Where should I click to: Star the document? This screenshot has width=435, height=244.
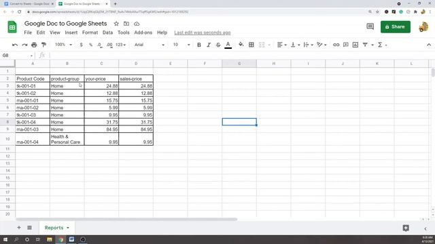116,24
